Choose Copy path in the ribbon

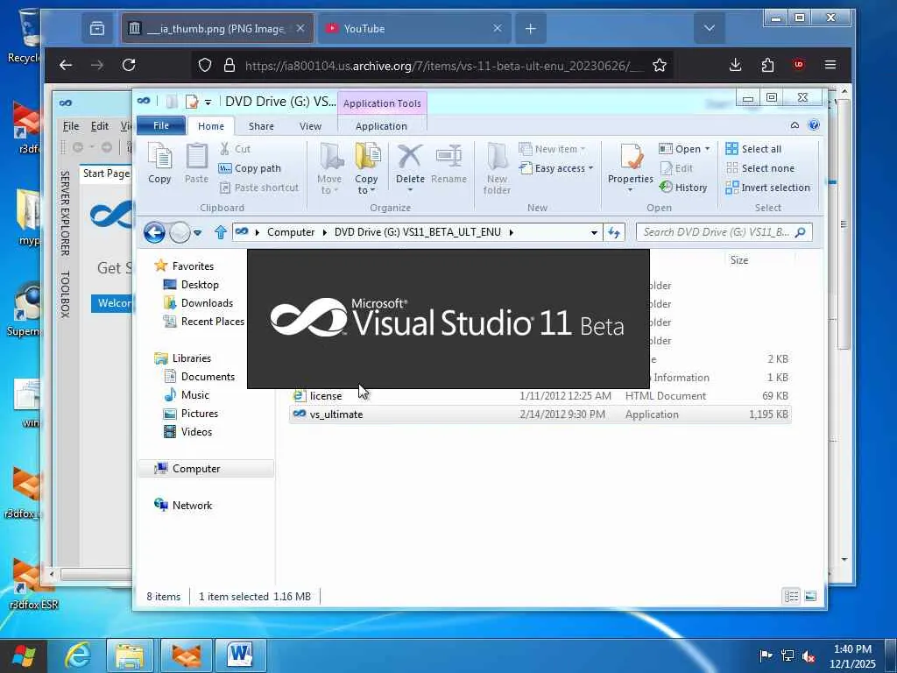click(250, 168)
